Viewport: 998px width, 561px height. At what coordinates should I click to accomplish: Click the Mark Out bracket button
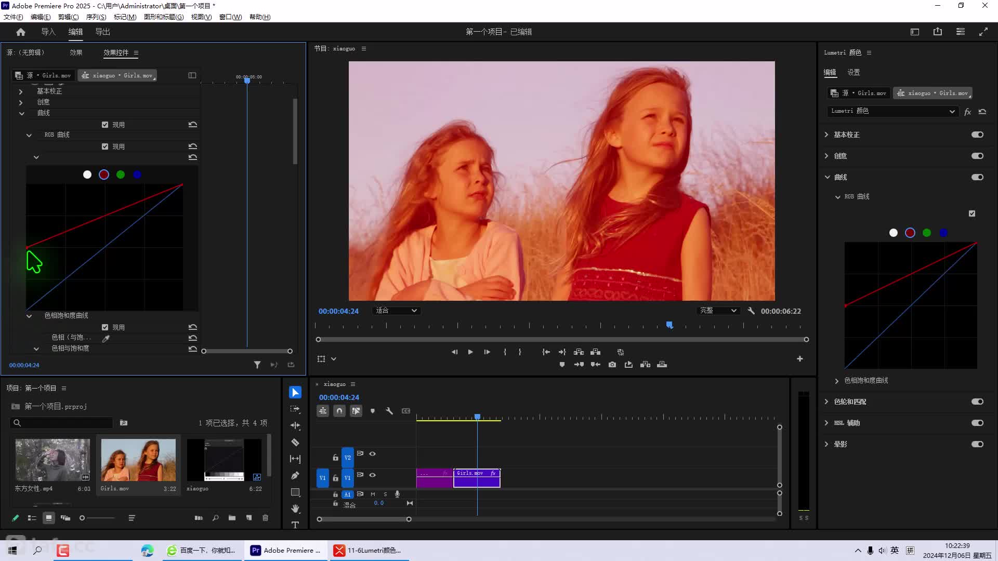(520, 352)
